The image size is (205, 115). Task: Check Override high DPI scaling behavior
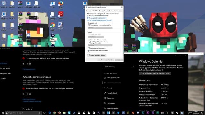click(89, 42)
